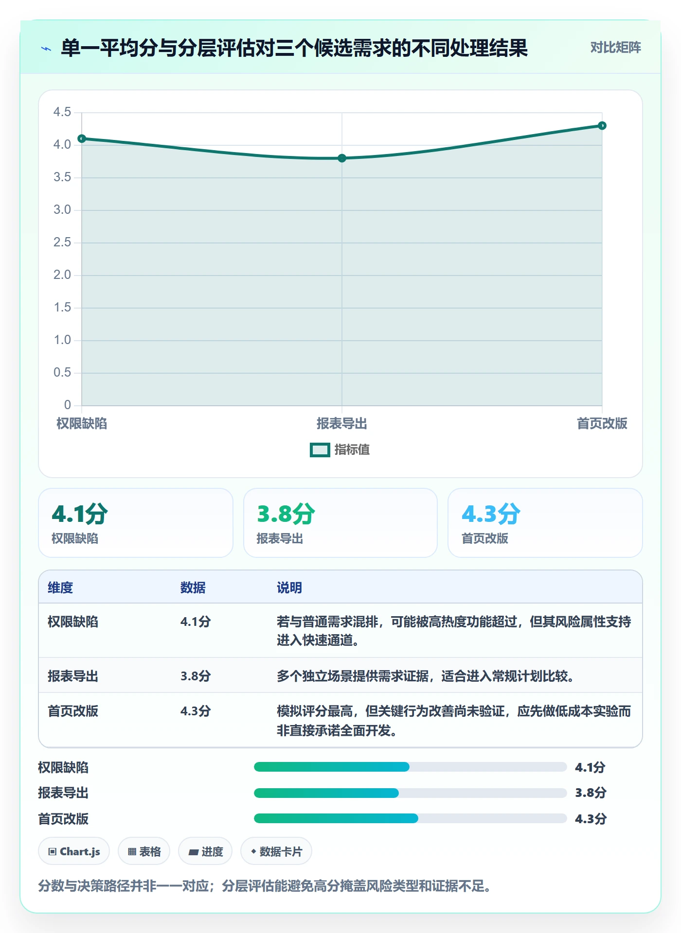Select the 权限缺陷 data point on the chart line

click(x=82, y=139)
